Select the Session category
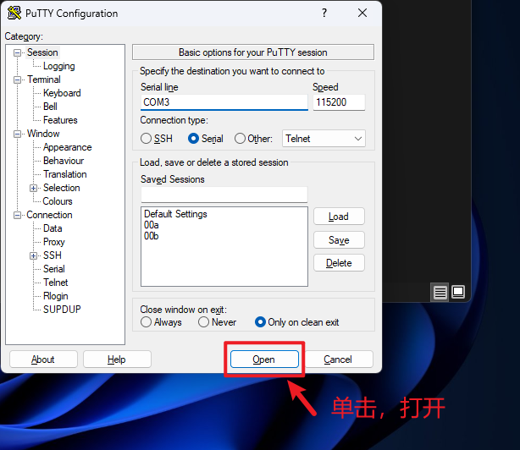 [x=42, y=52]
